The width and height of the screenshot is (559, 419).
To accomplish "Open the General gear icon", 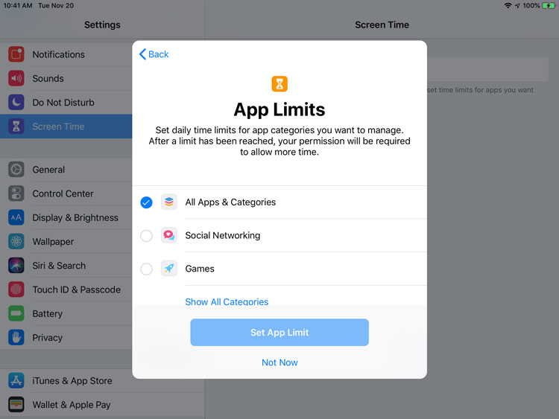I will pyautogui.click(x=16, y=170).
